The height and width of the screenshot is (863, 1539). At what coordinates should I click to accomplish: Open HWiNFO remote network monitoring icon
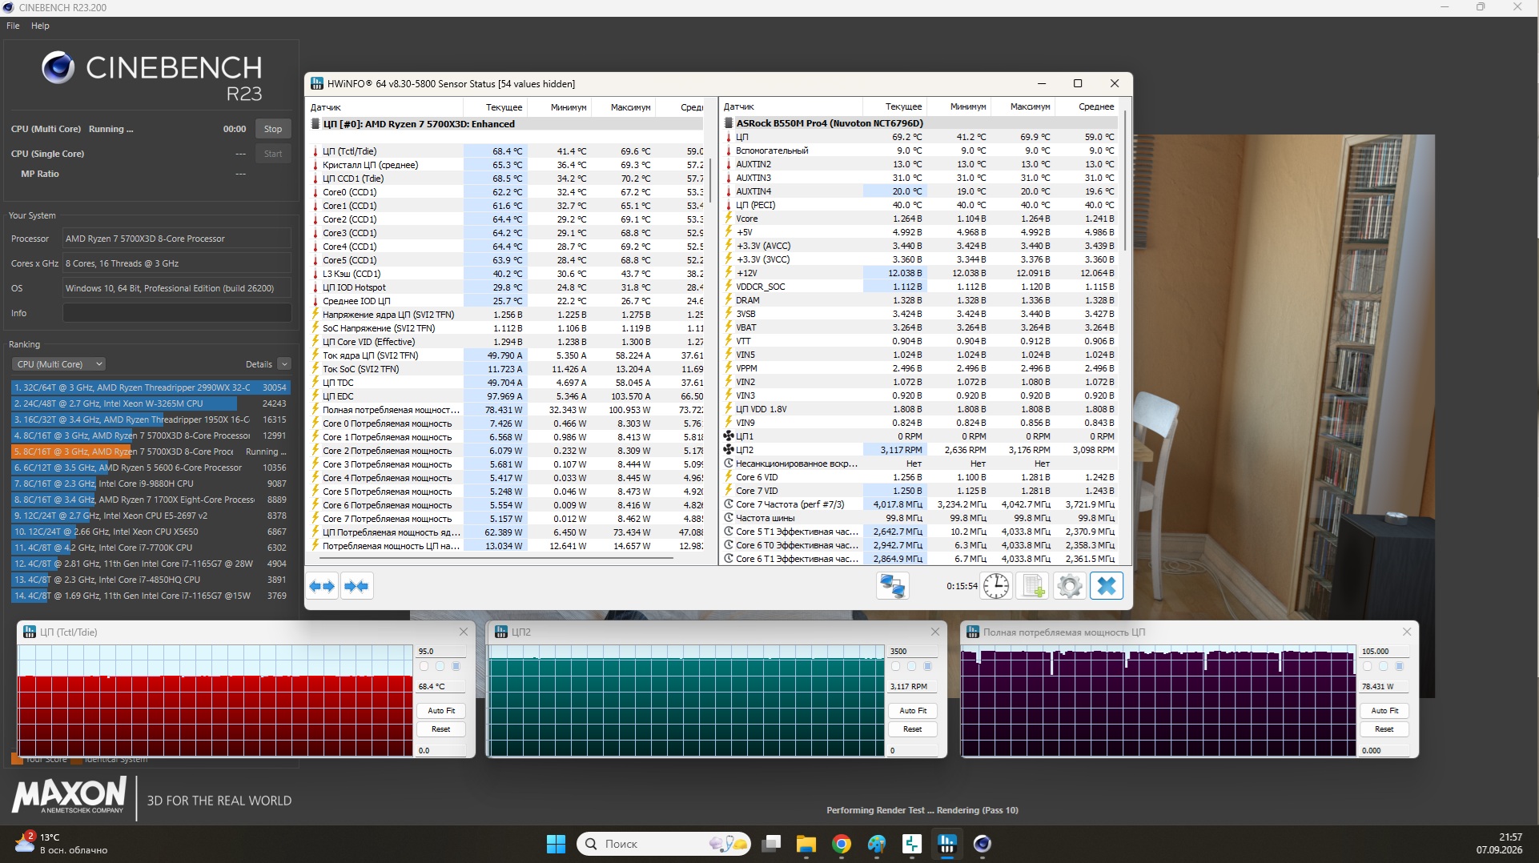(x=892, y=586)
